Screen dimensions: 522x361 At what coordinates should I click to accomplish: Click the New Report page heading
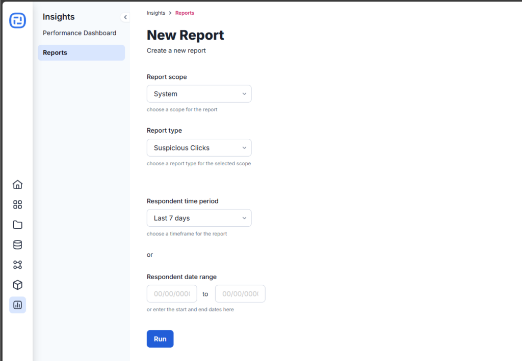coord(186,35)
